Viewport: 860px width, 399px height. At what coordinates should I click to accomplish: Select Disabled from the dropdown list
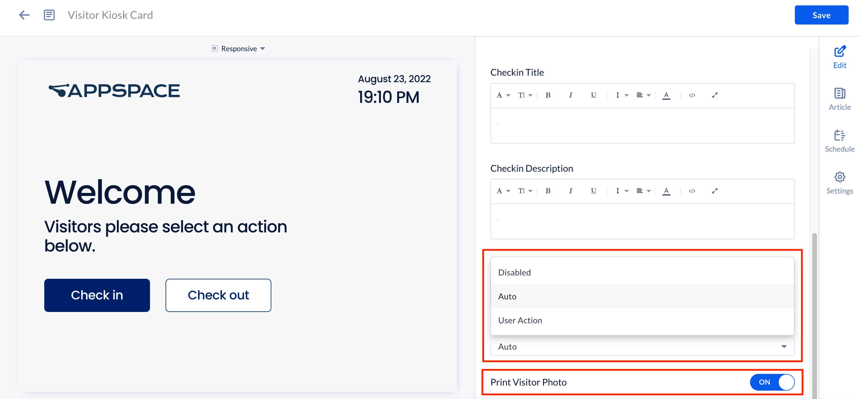tap(514, 272)
